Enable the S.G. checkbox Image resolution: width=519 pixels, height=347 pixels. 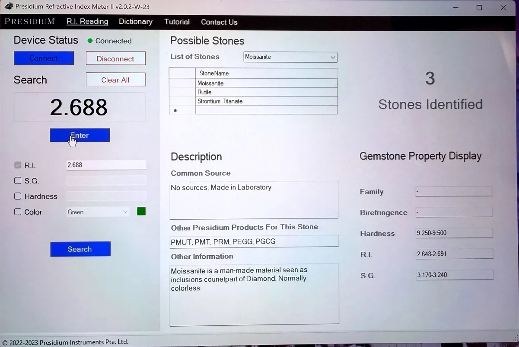18,181
